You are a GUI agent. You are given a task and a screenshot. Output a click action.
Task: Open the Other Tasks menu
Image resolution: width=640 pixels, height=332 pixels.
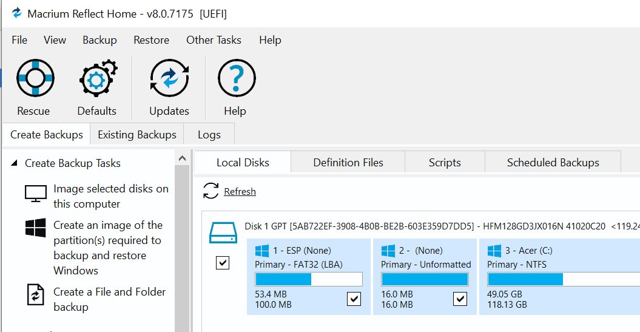(x=214, y=40)
